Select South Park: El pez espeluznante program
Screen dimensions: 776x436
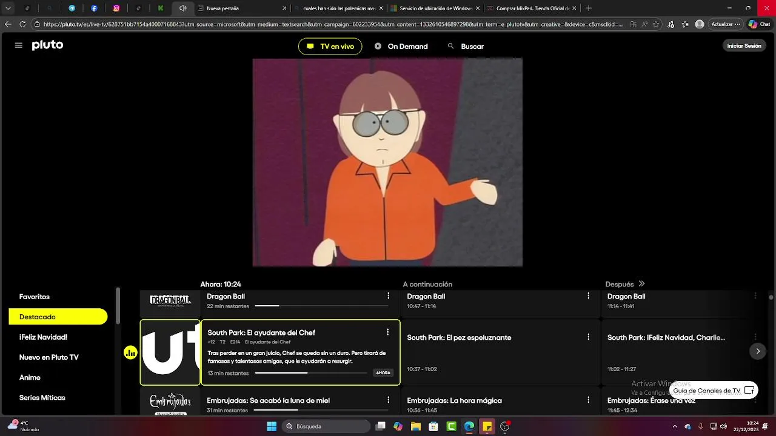click(x=501, y=352)
